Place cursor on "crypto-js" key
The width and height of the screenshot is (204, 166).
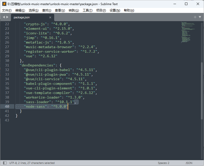coord(35,24)
